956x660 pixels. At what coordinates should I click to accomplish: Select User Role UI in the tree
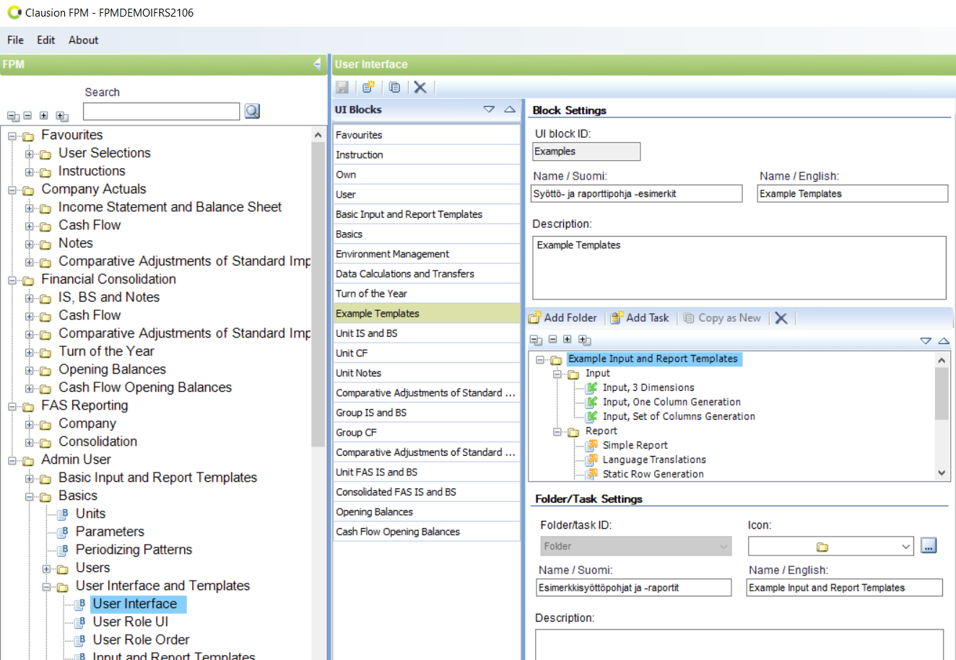point(131,622)
